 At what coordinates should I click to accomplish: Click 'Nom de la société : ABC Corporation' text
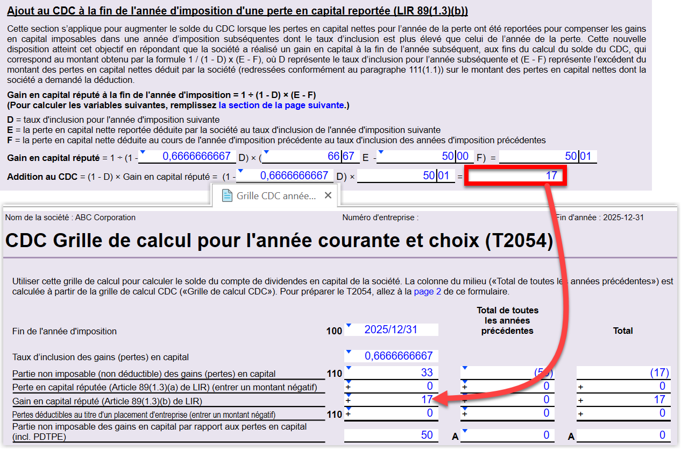[x=70, y=218]
